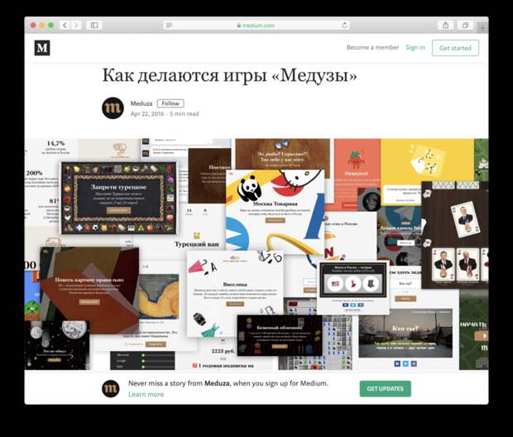The height and width of the screenshot is (437, 513).
Task: Open the Learn more link
Action: [x=146, y=395]
